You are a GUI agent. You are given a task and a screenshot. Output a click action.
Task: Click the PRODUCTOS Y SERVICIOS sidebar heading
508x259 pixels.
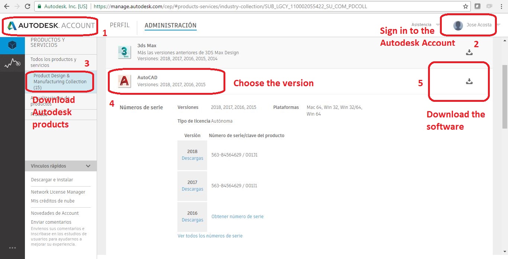coord(48,42)
